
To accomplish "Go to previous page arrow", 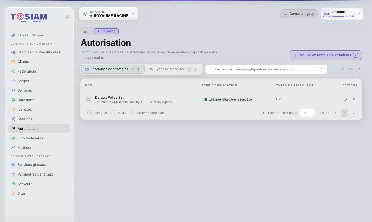I will click(335, 113).
